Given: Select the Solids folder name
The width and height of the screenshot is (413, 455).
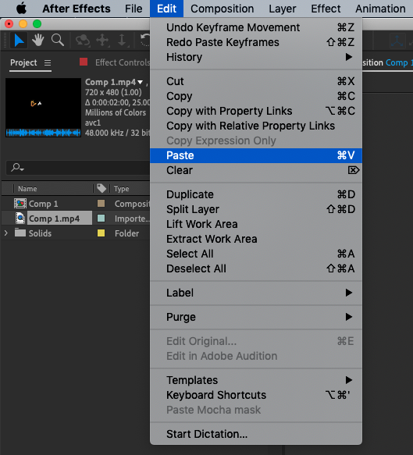Looking at the screenshot, I should point(40,233).
